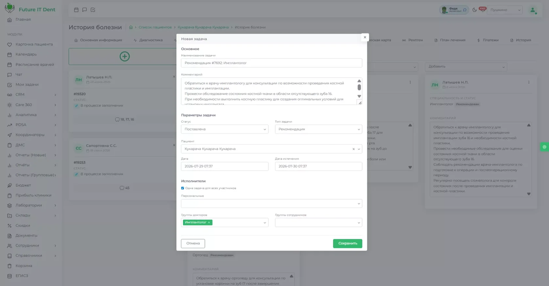549x286 pixels.
Task: Switch to Диагностика tab
Action: point(148,40)
